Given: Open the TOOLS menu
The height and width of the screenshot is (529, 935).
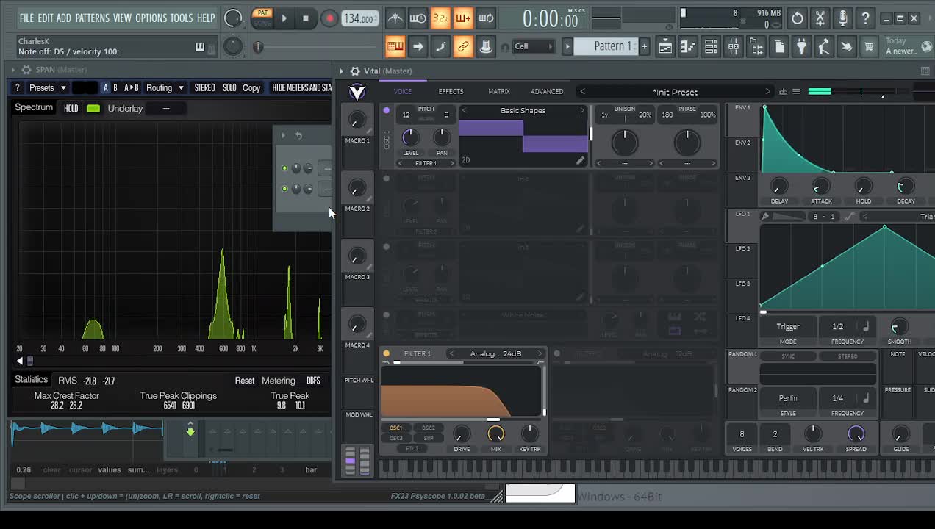Looking at the screenshot, I should click(x=182, y=18).
